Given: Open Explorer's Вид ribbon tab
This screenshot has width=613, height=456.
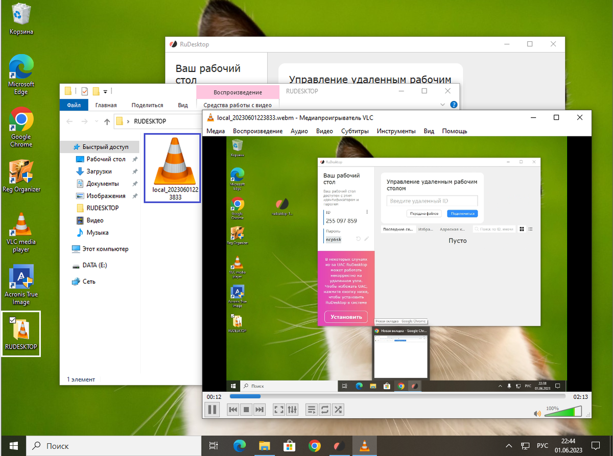Looking at the screenshot, I should [x=183, y=105].
